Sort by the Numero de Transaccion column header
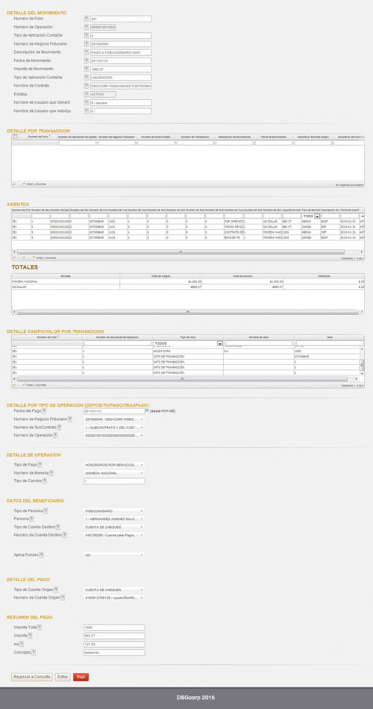This screenshot has width=373, height=709. click(195, 137)
